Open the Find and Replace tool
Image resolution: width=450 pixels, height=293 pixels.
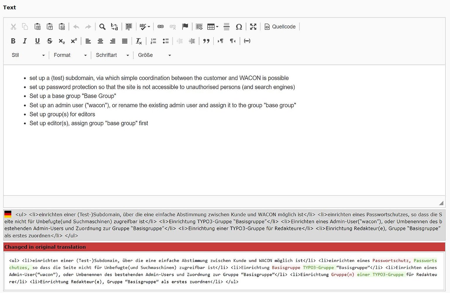[114, 27]
